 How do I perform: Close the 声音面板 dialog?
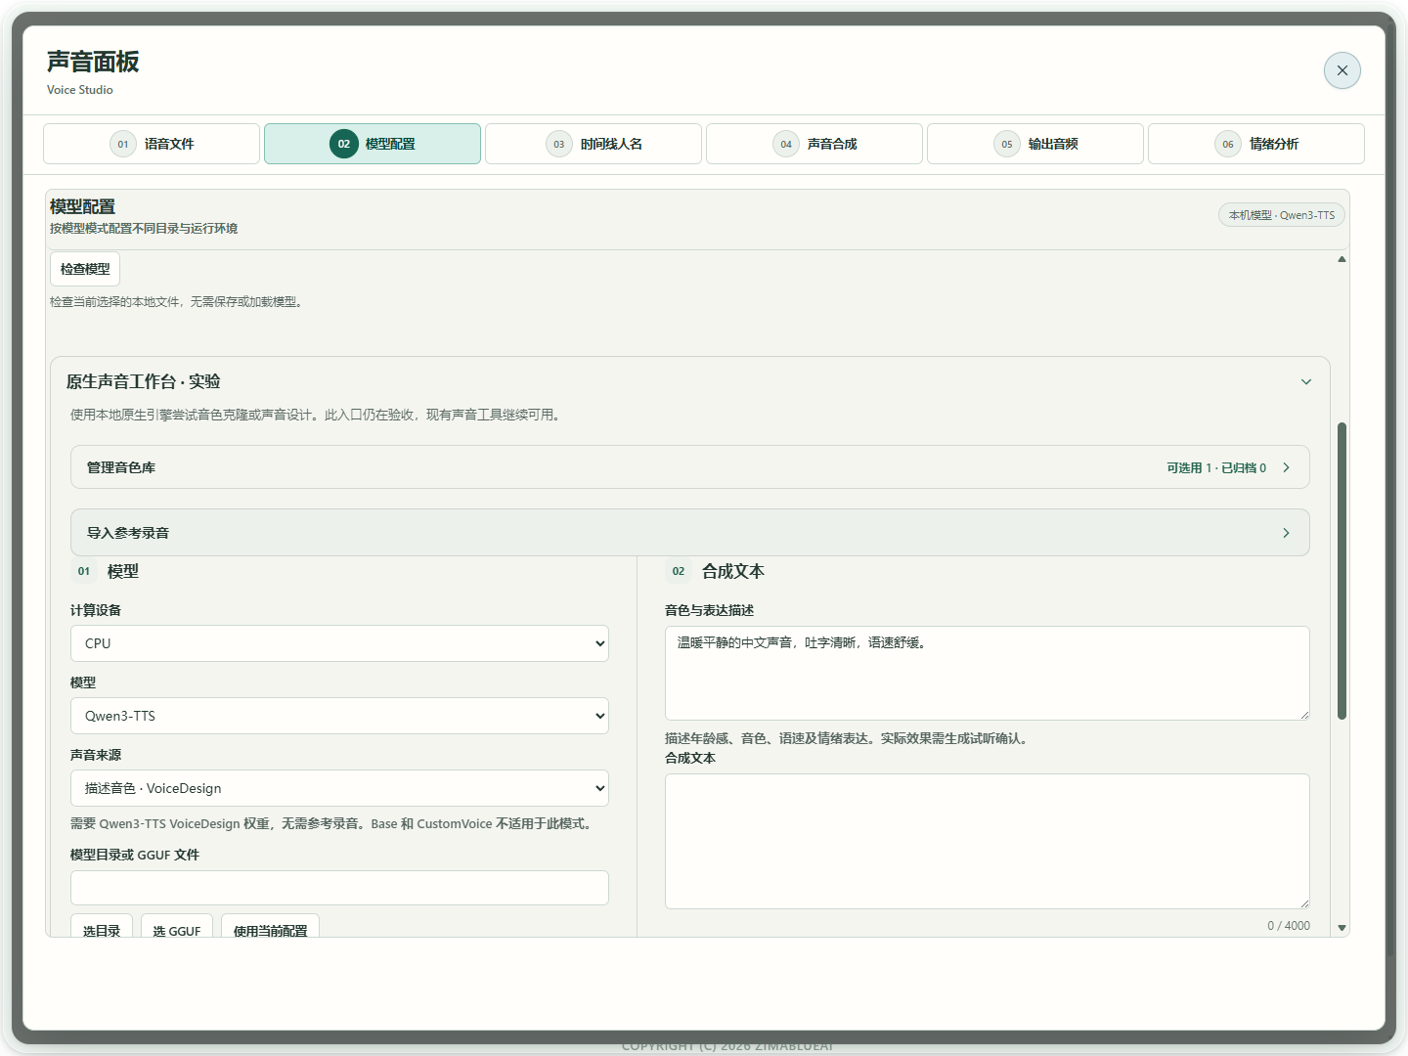pyautogui.click(x=1342, y=70)
